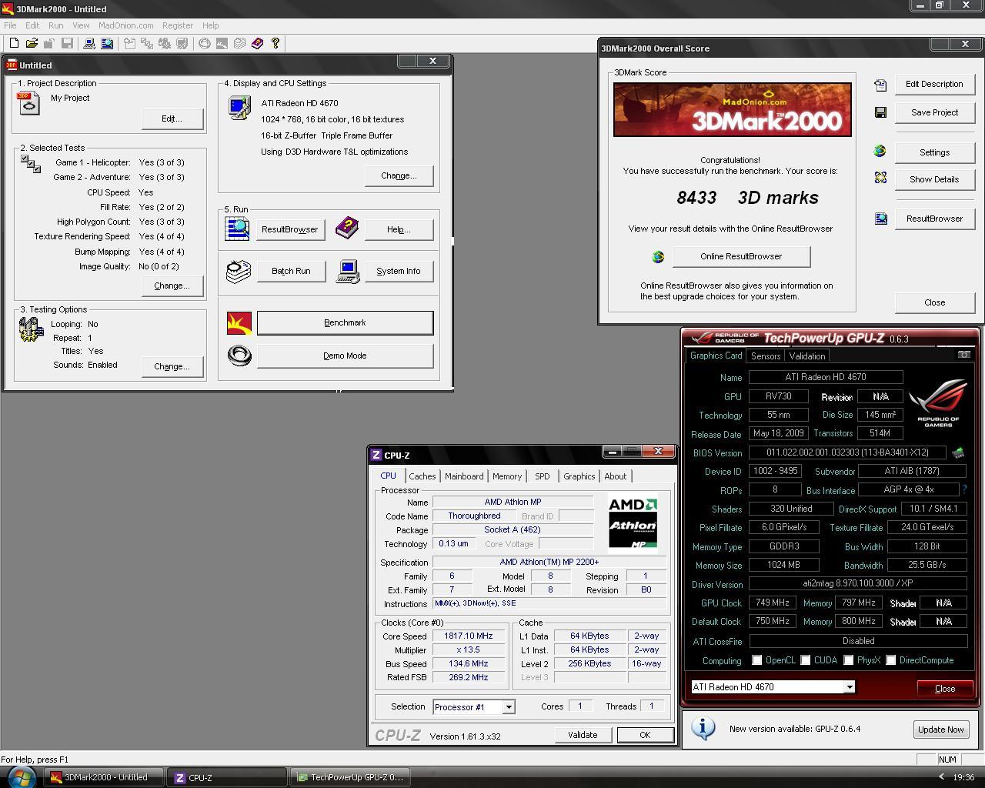Switch to TechPowerUp GPU-Z in the taskbar
The image size is (985, 788).
pos(350,777)
